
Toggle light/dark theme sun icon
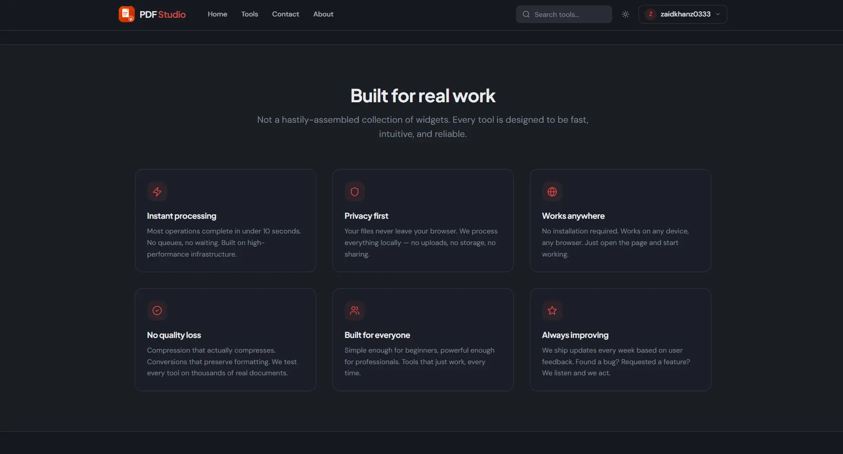(625, 14)
